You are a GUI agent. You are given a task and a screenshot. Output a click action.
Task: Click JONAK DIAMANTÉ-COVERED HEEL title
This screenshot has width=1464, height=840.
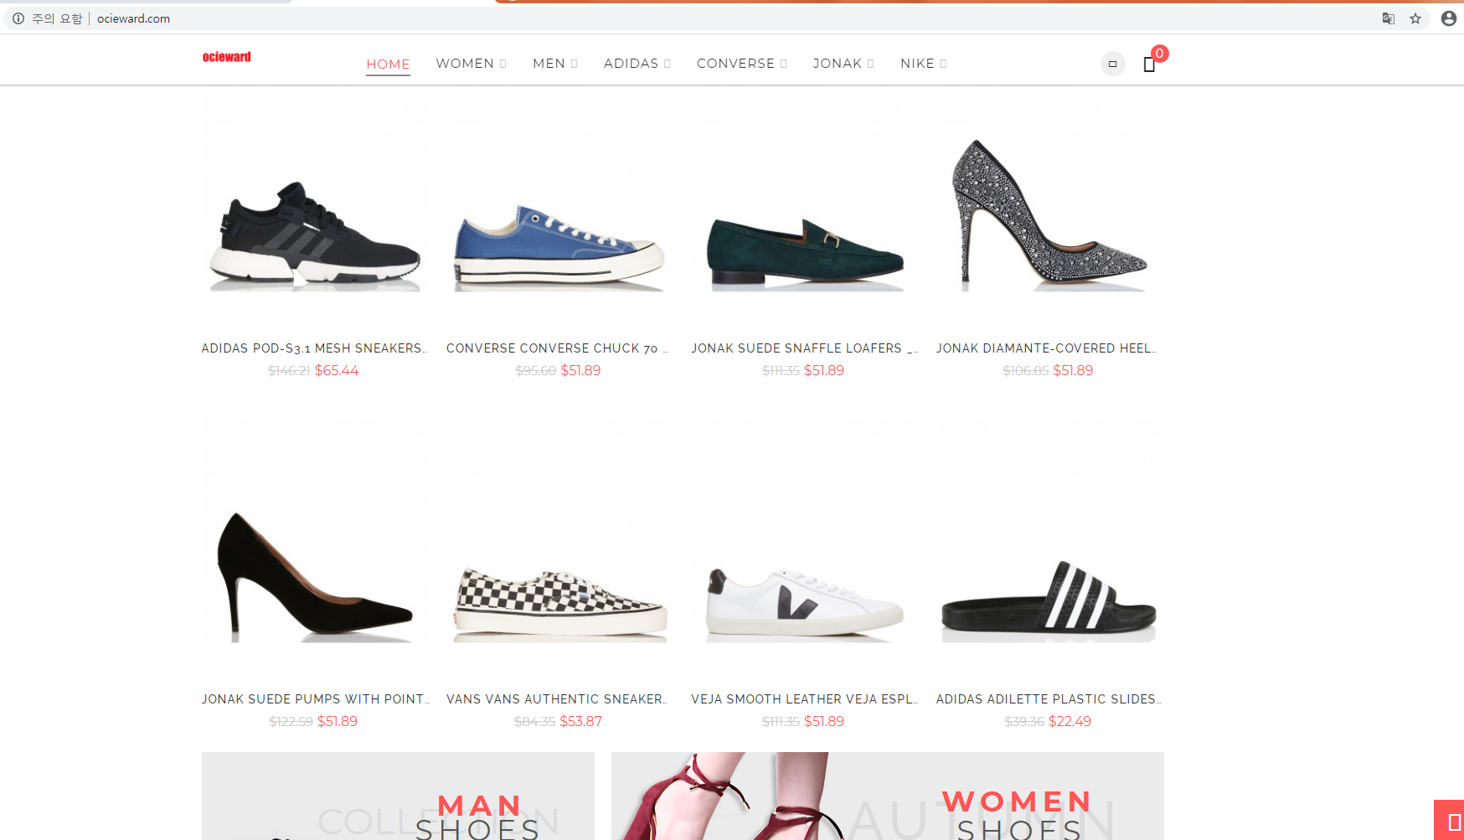(x=1047, y=348)
